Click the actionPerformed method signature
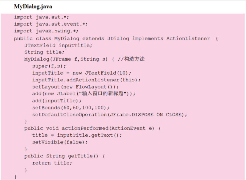Viewport: 246px width, 180px height. (93, 128)
